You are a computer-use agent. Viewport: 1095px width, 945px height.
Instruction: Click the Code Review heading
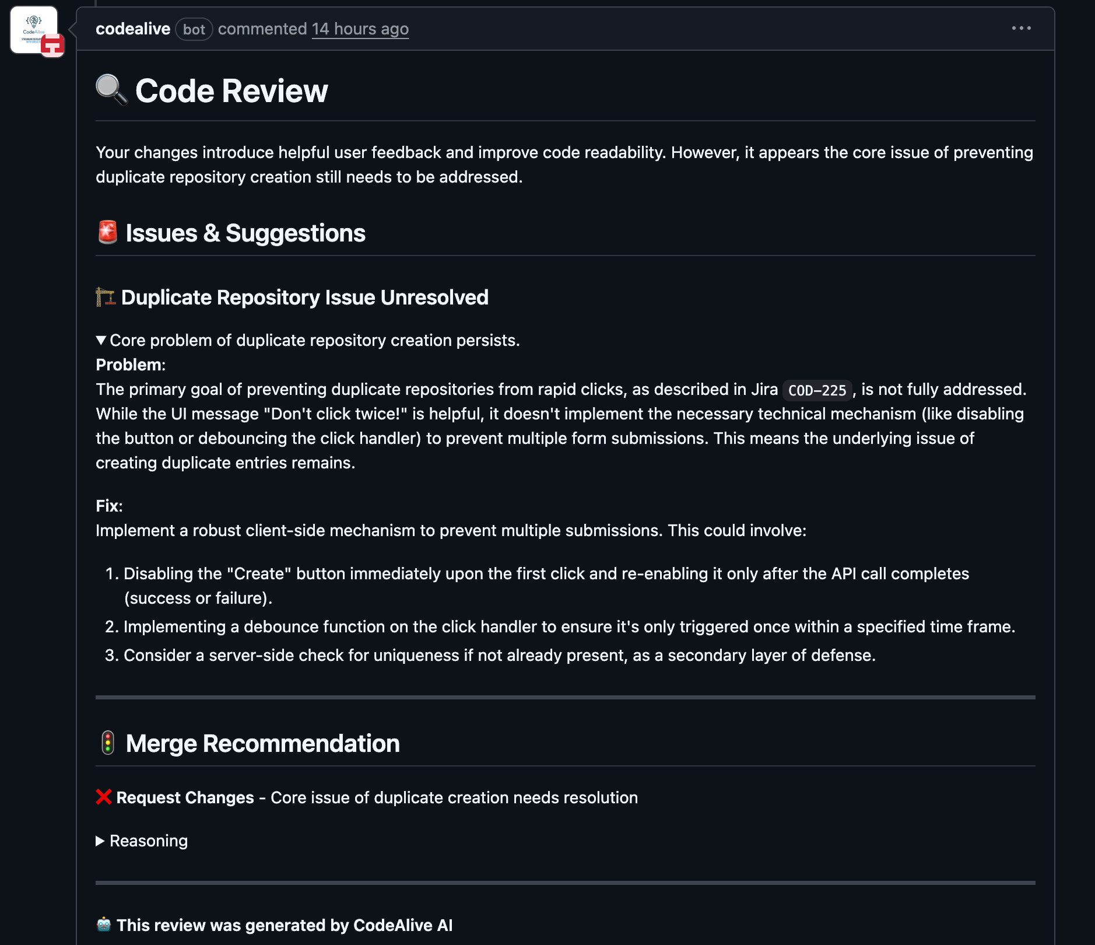(x=231, y=91)
